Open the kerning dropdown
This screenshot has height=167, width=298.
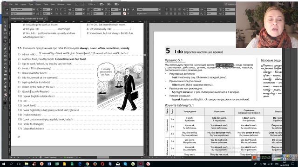click(x=84, y=9)
